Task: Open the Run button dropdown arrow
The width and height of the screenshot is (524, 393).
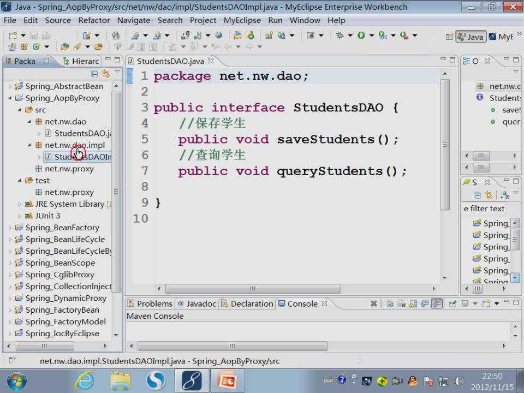Action: tap(371, 35)
